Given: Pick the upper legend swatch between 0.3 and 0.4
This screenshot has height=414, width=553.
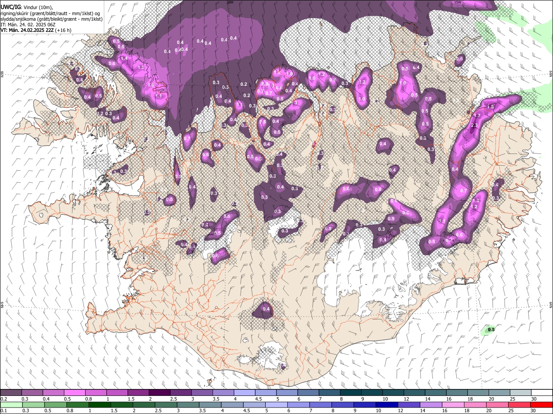Looking at the screenshot, I should pos(32,393).
